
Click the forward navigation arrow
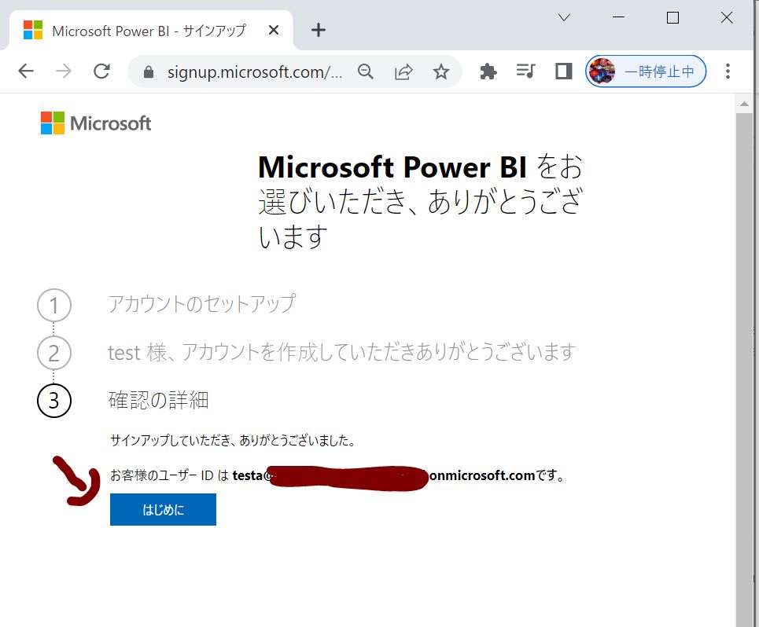(x=64, y=71)
